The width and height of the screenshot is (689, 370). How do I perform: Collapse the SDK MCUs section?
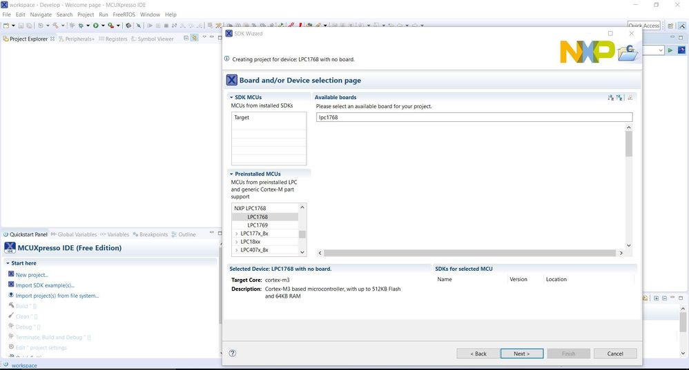click(231, 97)
